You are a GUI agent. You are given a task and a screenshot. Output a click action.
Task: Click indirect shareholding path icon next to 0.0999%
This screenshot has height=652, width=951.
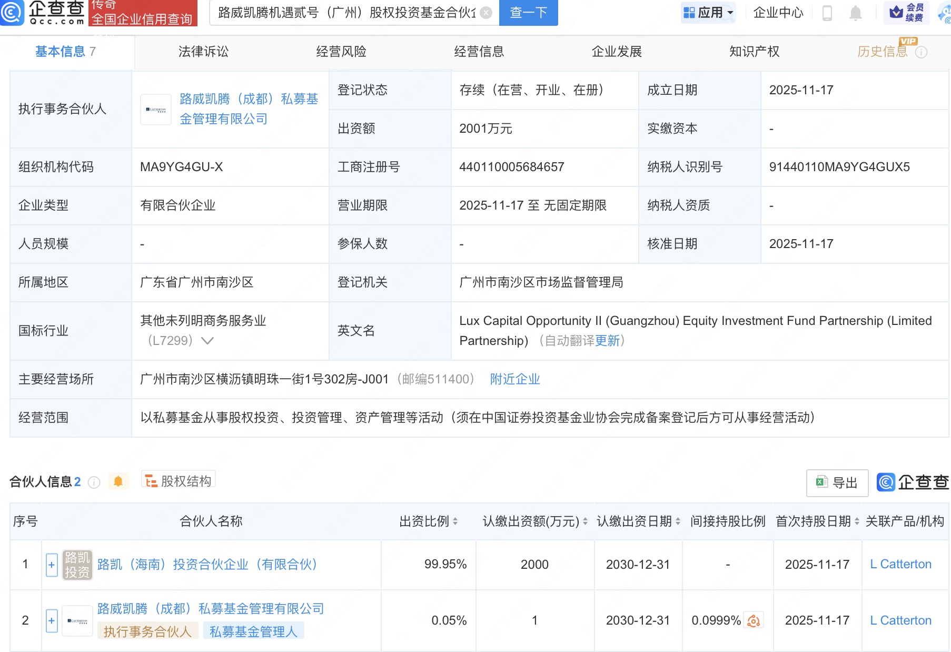pyautogui.click(x=754, y=620)
